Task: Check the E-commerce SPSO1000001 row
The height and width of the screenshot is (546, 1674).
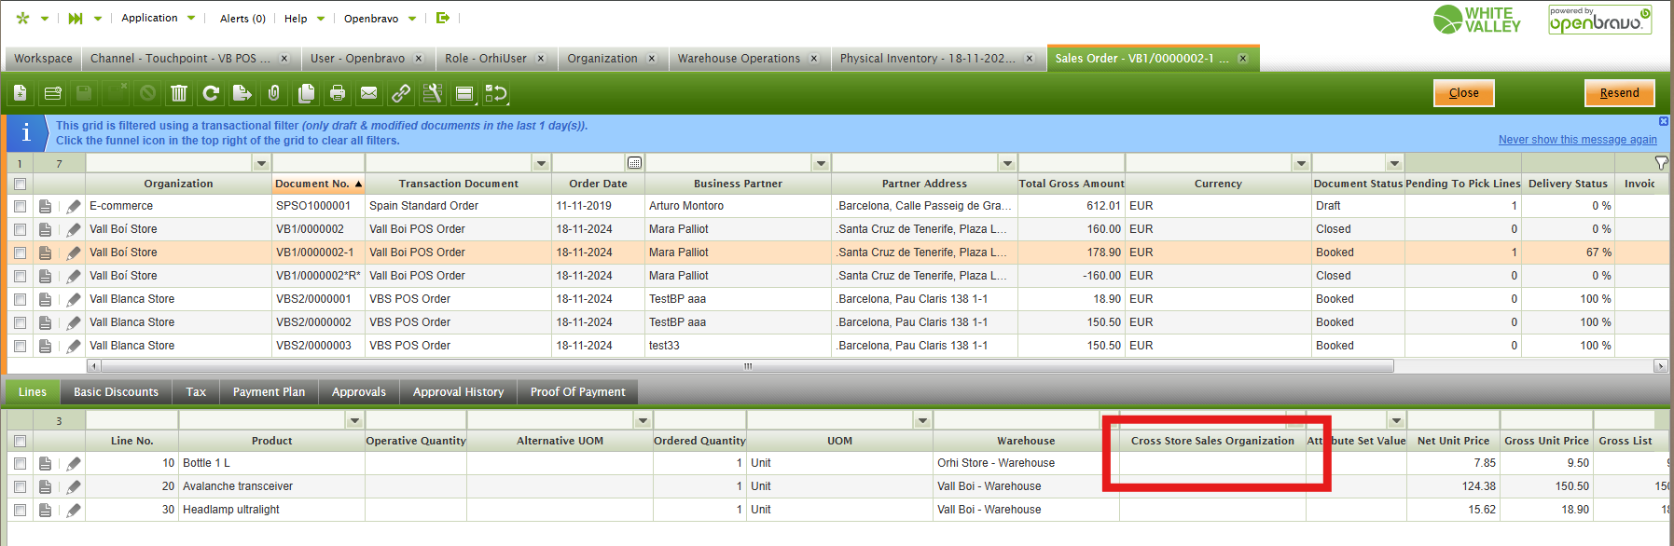Action: point(20,206)
